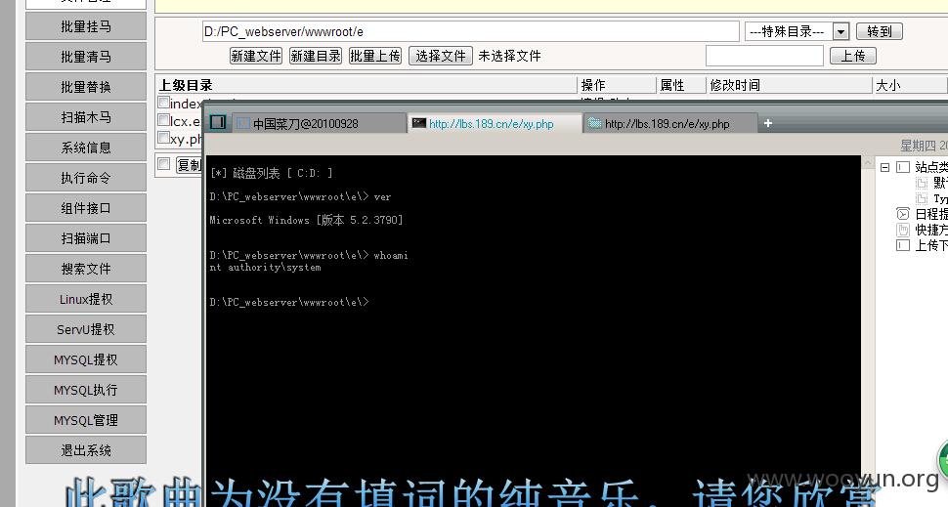Click 退出系统 to log out

(86, 450)
